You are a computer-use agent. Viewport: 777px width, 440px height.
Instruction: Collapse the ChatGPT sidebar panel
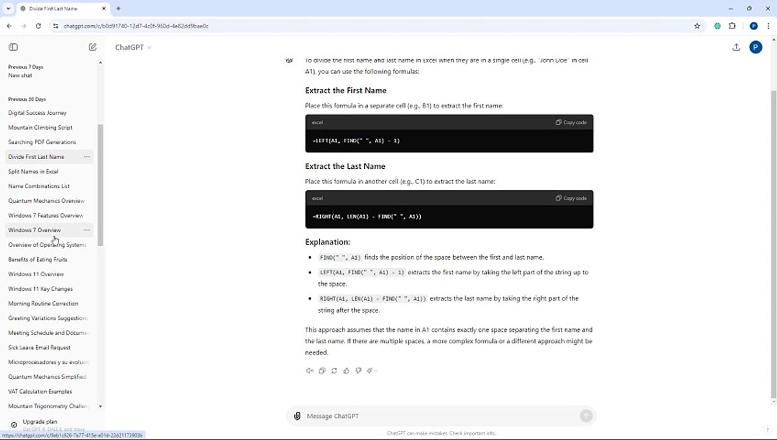coord(13,47)
